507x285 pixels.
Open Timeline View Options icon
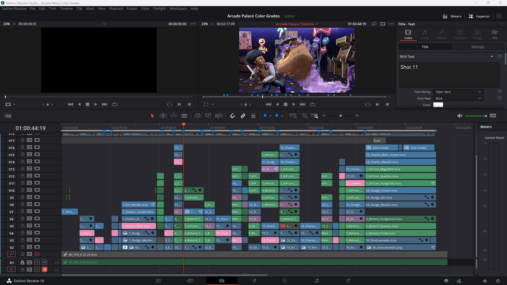pos(8,116)
